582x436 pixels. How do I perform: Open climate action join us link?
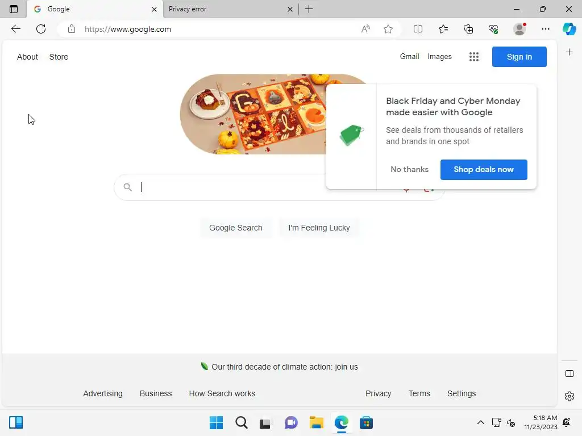point(285,367)
